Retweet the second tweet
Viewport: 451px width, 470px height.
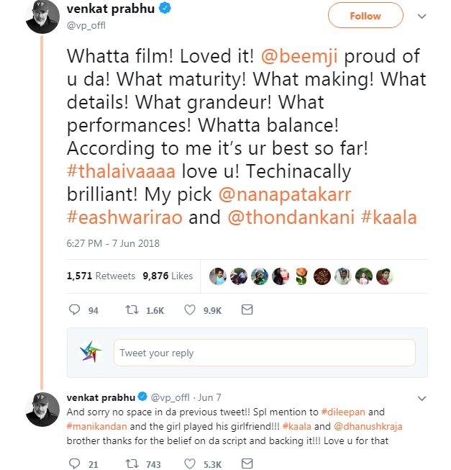tap(132, 464)
